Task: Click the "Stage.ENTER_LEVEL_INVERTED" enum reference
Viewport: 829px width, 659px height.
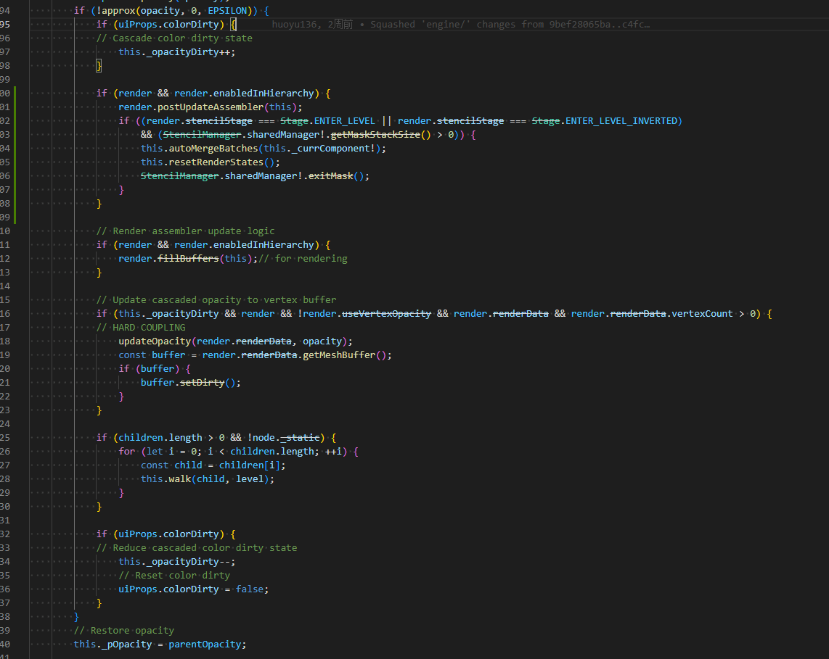Action: pos(604,121)
